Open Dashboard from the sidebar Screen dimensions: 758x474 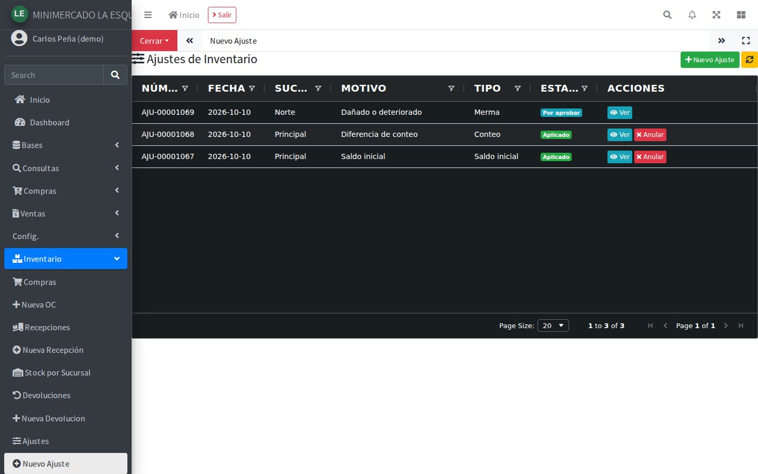click(x=66, y=122)
